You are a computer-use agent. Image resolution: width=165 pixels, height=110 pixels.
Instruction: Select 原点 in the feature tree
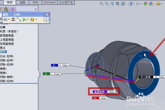click(3, 48)
